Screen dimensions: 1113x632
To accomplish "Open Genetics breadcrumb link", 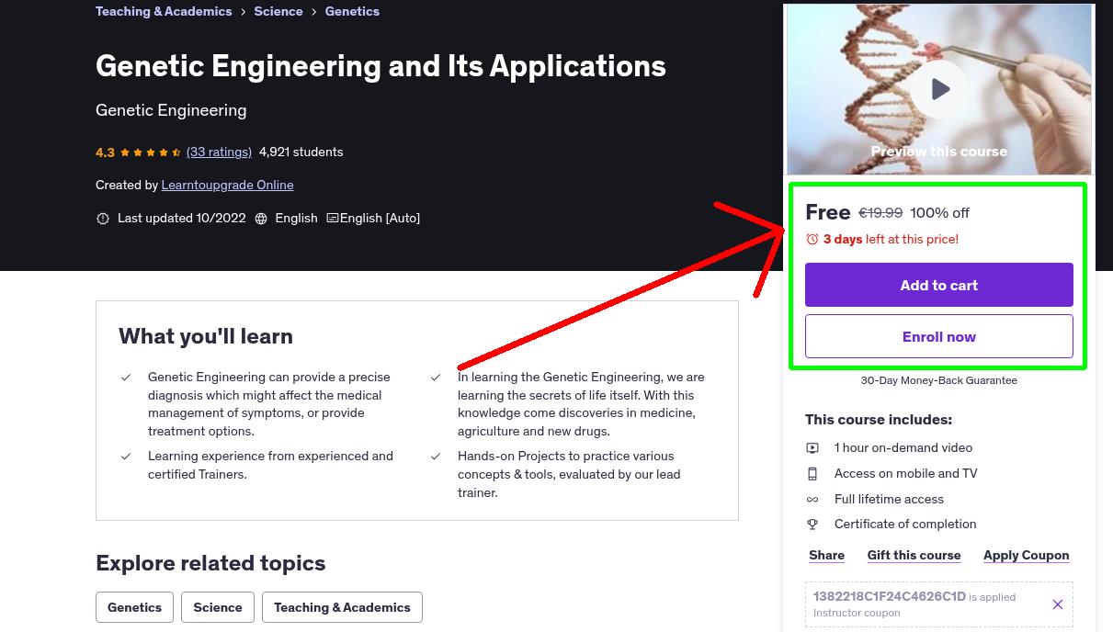I will point(352,12).
